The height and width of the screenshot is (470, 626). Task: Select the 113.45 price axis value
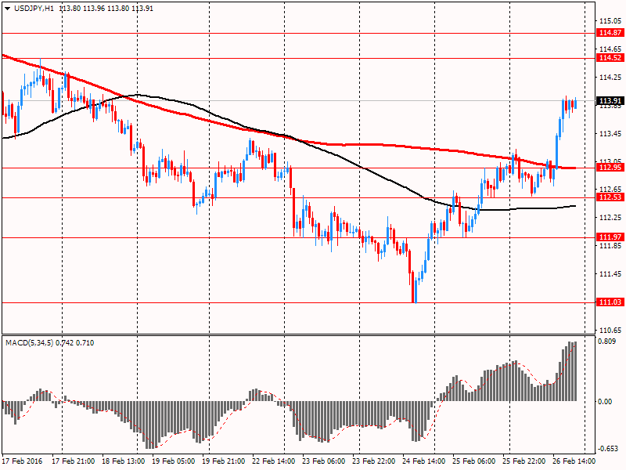(x=610, y=133)
